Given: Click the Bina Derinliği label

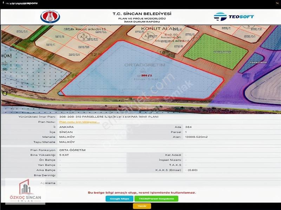Looking at the screenshot, I should pyautogui.click(x=45, y=175).
